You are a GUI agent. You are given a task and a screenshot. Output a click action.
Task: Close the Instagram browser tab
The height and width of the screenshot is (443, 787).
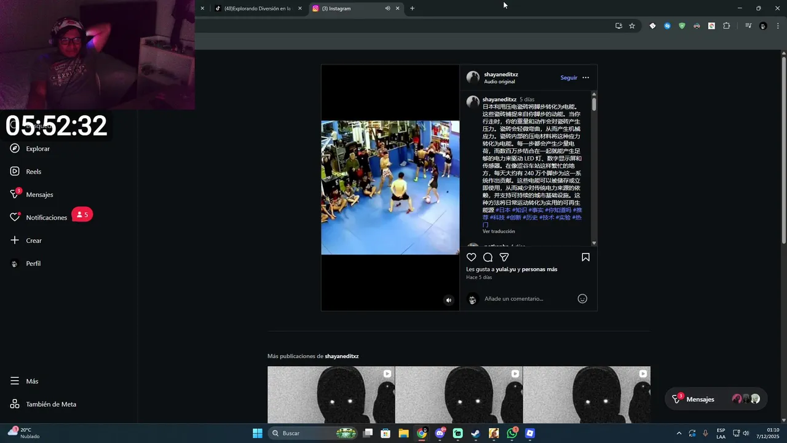tap(397, 9)
